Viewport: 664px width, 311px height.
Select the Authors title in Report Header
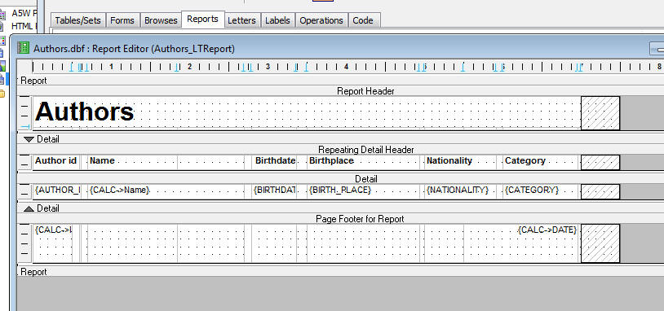pos(85,112)
